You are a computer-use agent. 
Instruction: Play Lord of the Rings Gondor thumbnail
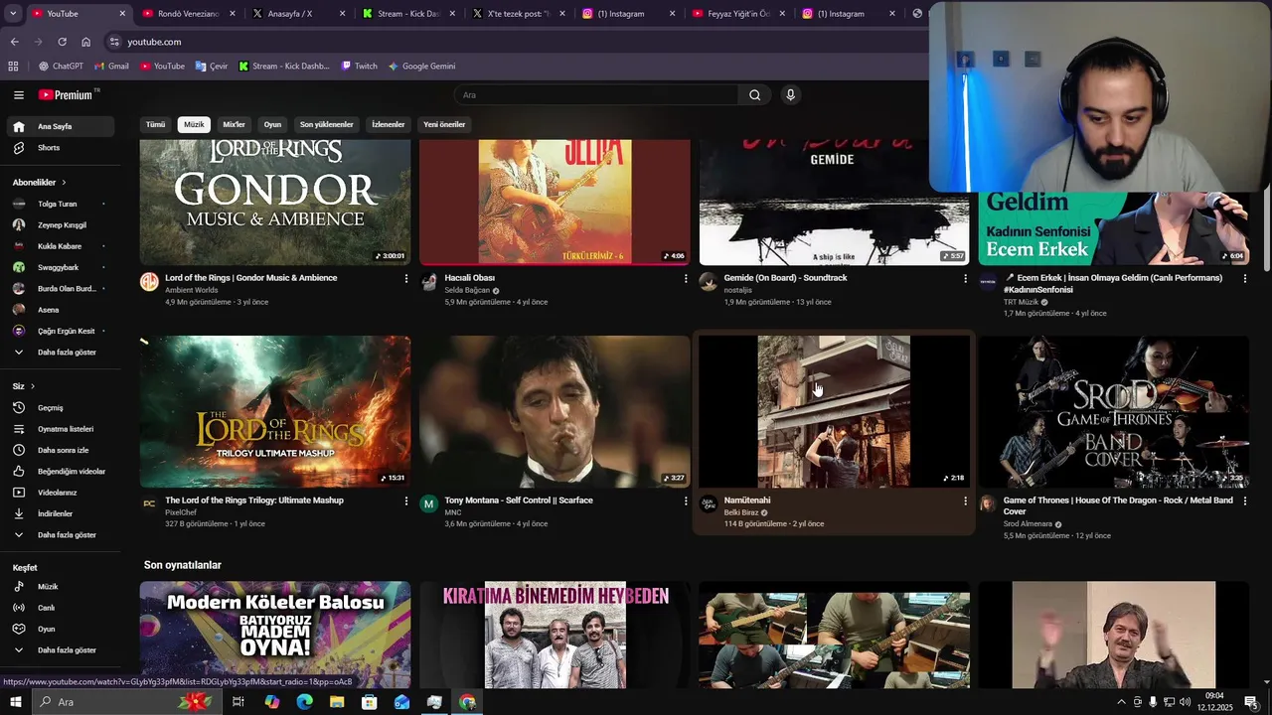point(275,203)
